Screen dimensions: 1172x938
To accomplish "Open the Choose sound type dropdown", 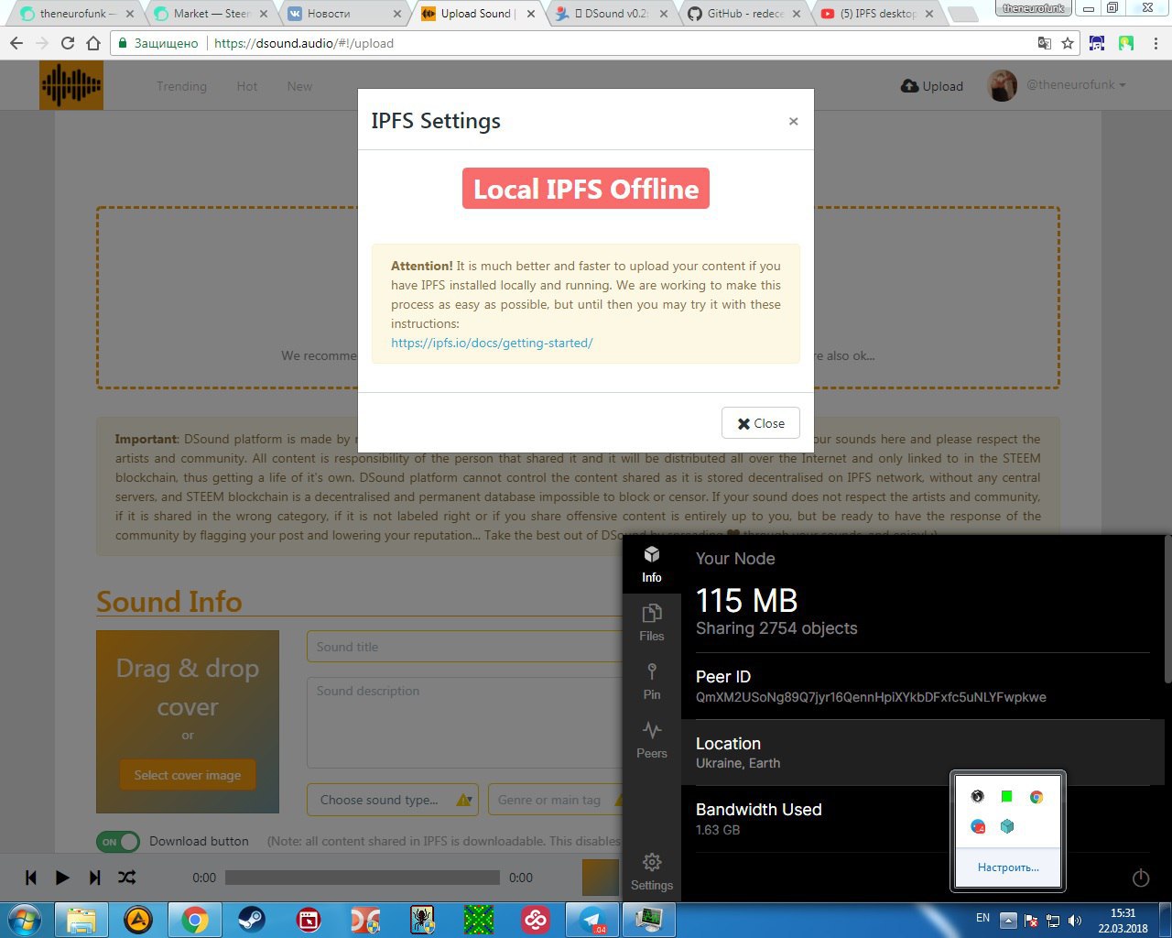I will pos(394,800).
